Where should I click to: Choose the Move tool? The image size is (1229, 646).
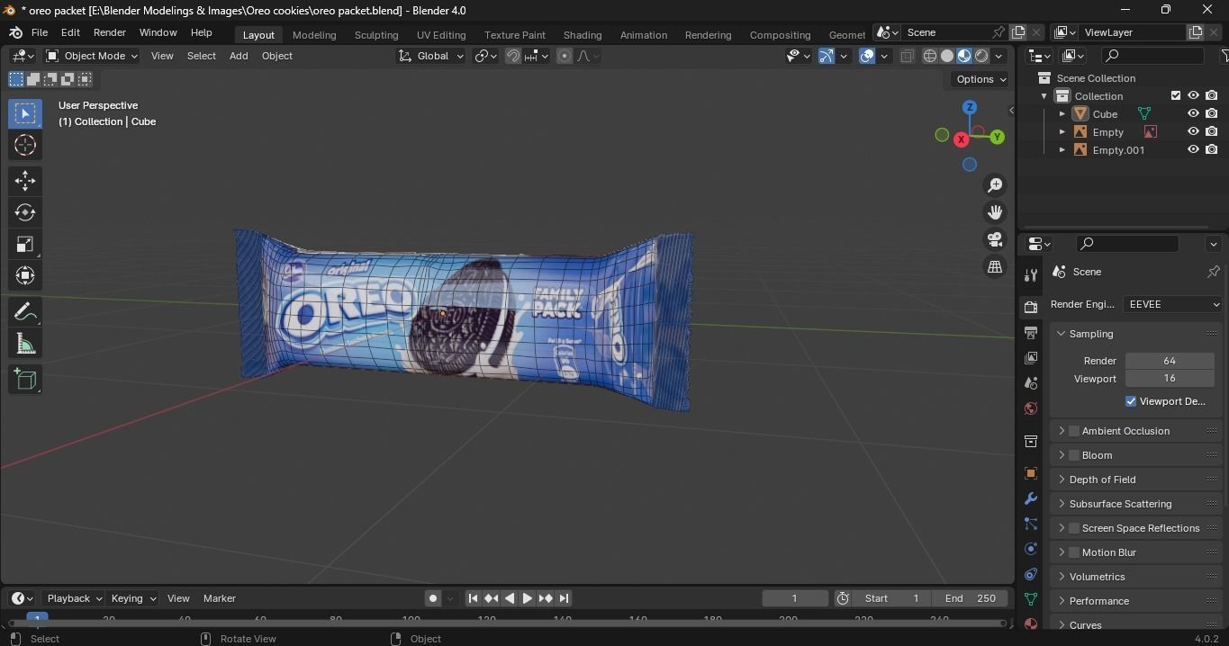[25, 181]
